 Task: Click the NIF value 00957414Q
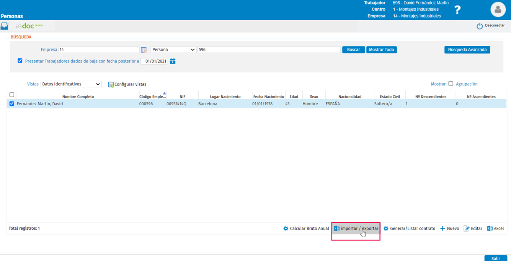176,104
